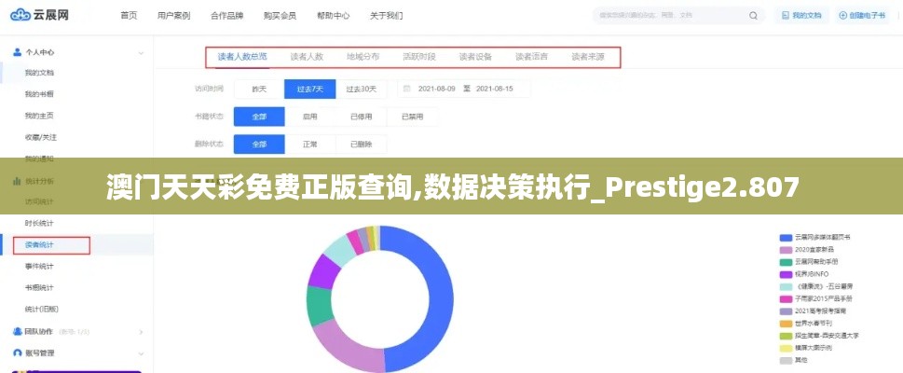Click the team icon beside 团队协作
This screenshot has height=373, width=903.
[18, 331]
